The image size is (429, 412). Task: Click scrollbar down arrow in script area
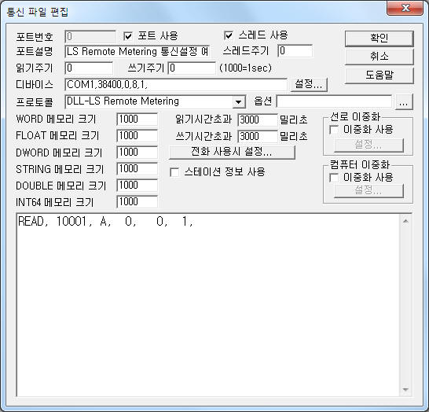(x=405, y=389)
